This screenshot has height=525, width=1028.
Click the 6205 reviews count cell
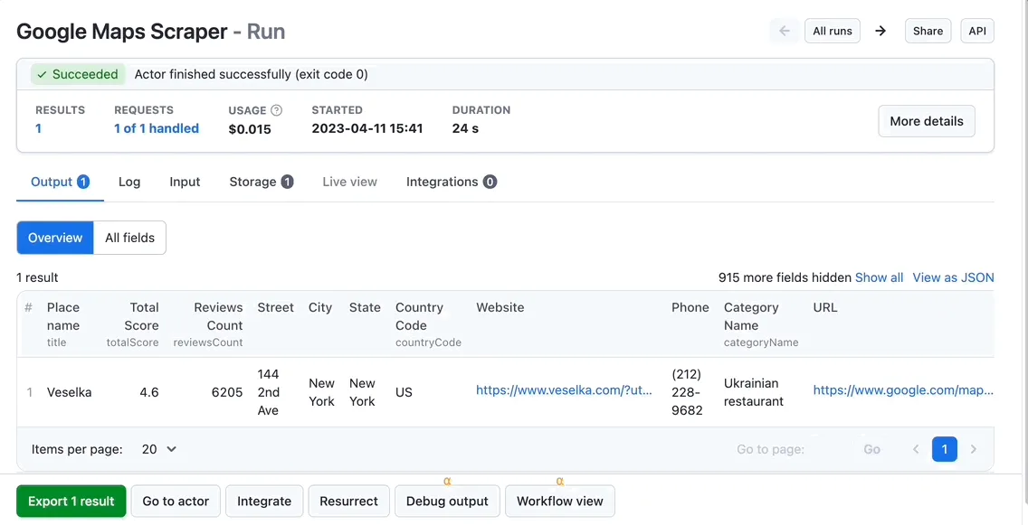tap(227, 393)
